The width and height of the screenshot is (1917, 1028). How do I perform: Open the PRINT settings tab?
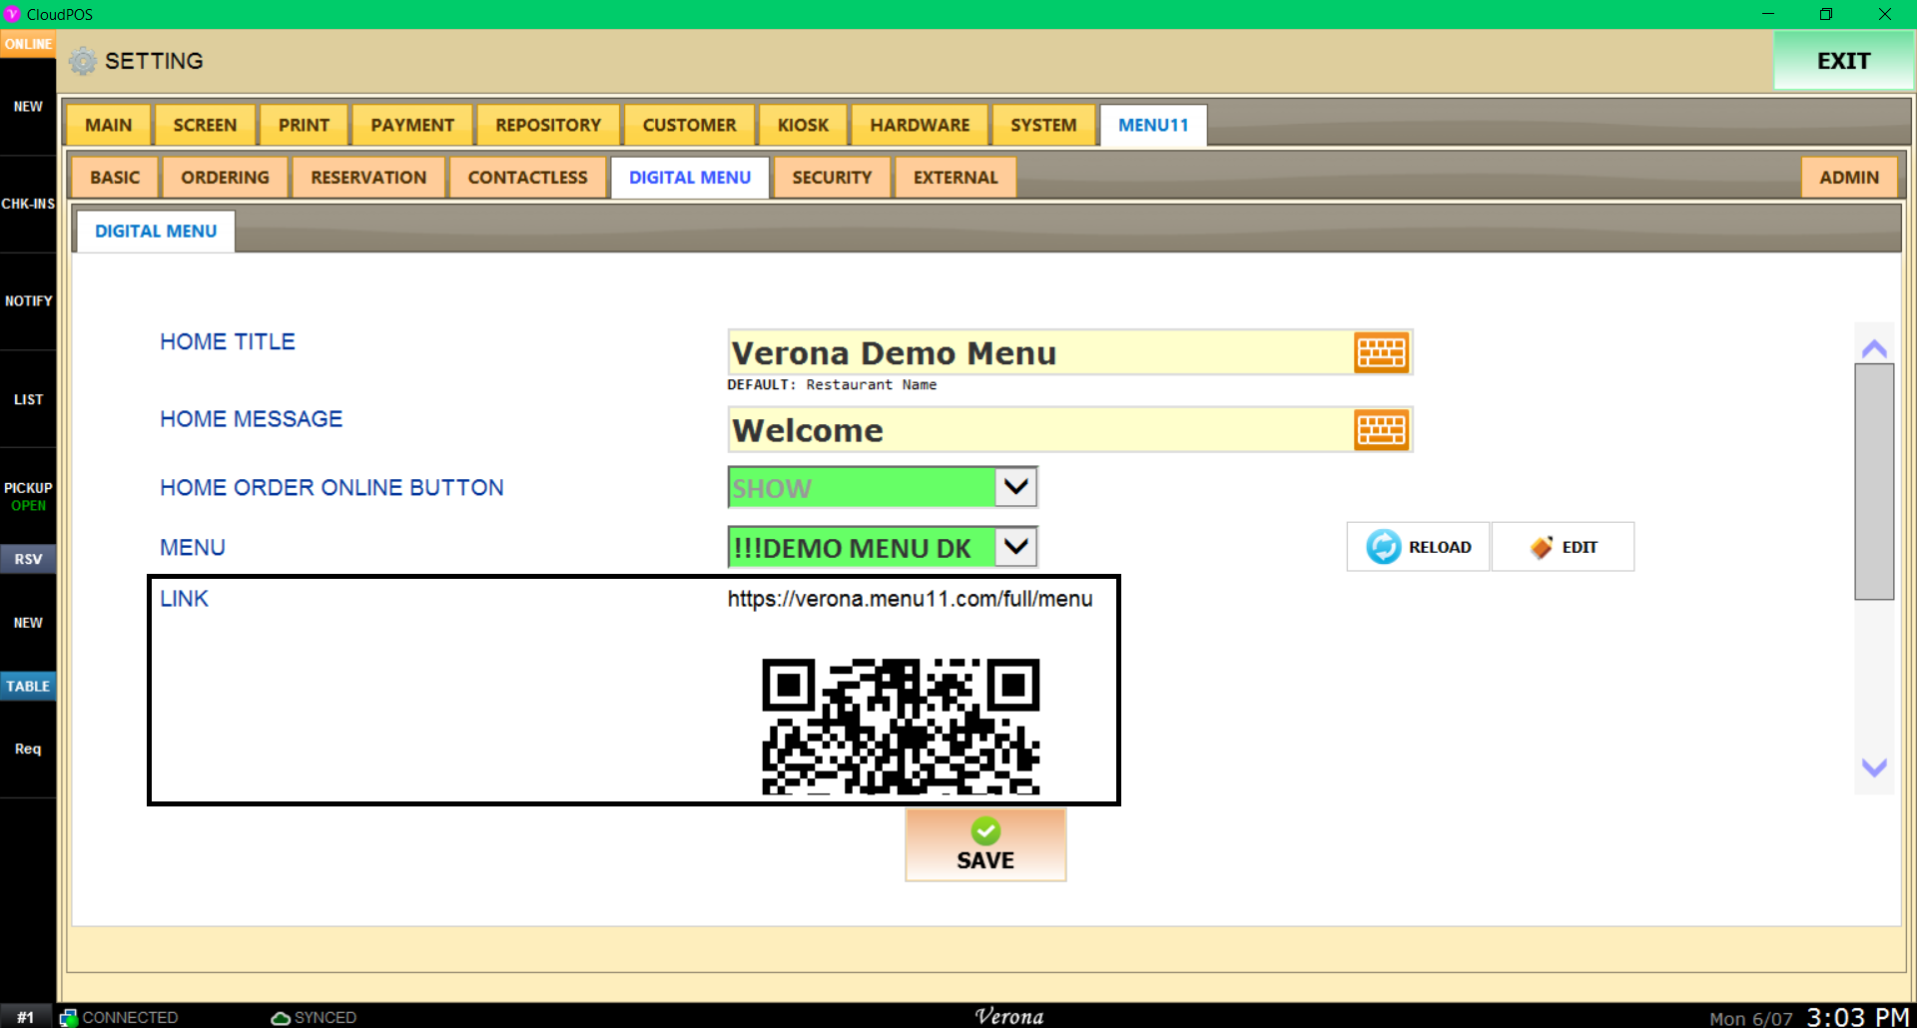[304, 125]
